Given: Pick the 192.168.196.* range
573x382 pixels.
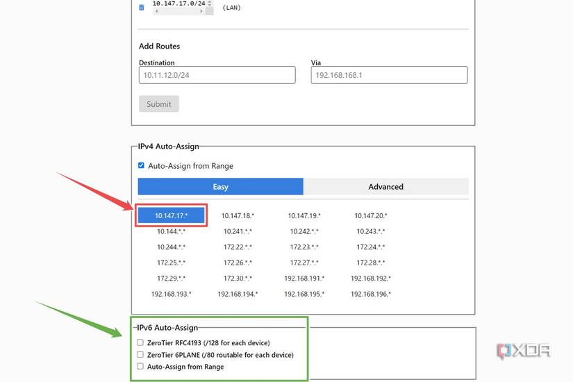Looking at the screenshot, I should 371,294.
